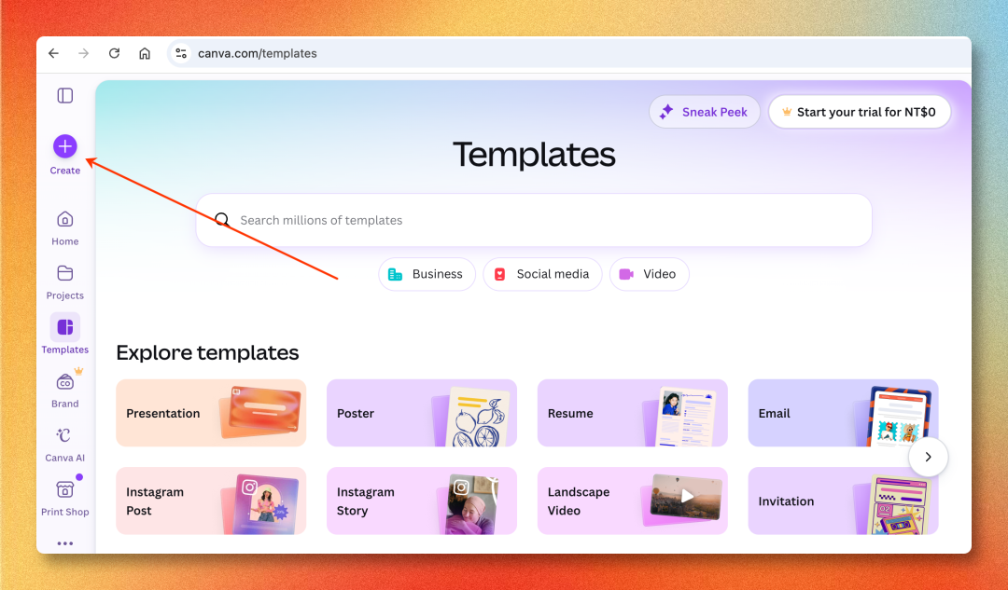Viewport: 1008px width, 590px height.
Task: Filter by the Business category chip
Action: 427,274
